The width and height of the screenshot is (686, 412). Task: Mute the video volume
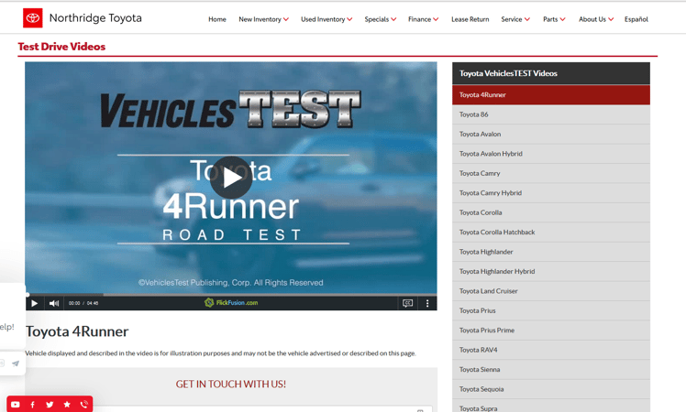(x=54, y=303)
